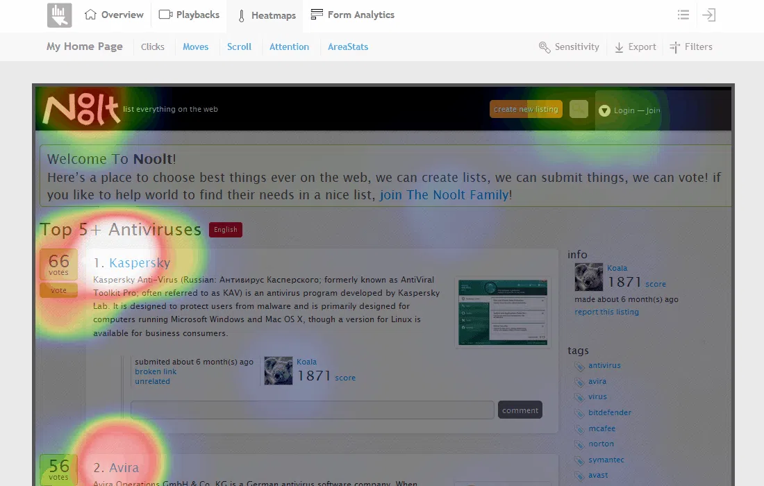764x486 pixels.
Task: Click the hand cursor app logo
Action: tap(60, 15)
